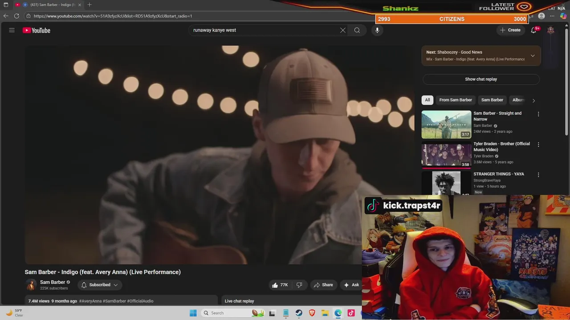570x320 pixels.
Task: Open options for STRANGER THINGS - YAYA video
Action: tap(538, 175)
